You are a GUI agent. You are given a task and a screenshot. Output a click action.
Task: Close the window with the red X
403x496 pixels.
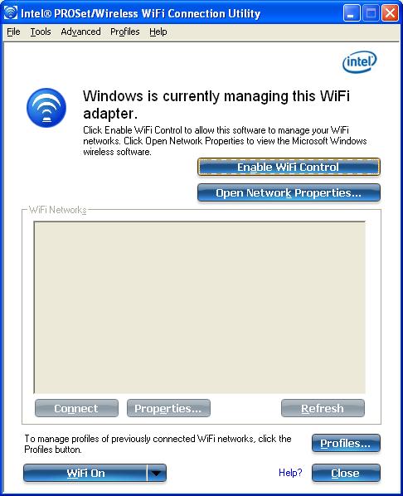(390, 13)
